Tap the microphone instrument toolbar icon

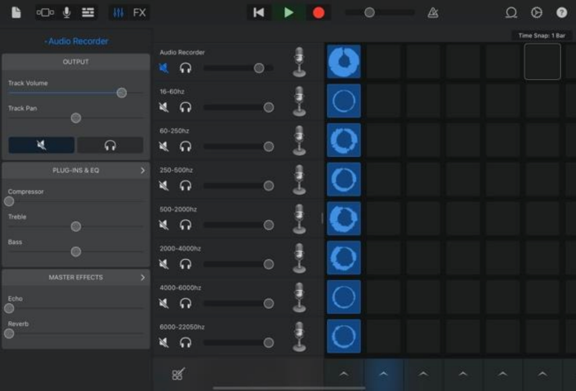click(66, 13)
